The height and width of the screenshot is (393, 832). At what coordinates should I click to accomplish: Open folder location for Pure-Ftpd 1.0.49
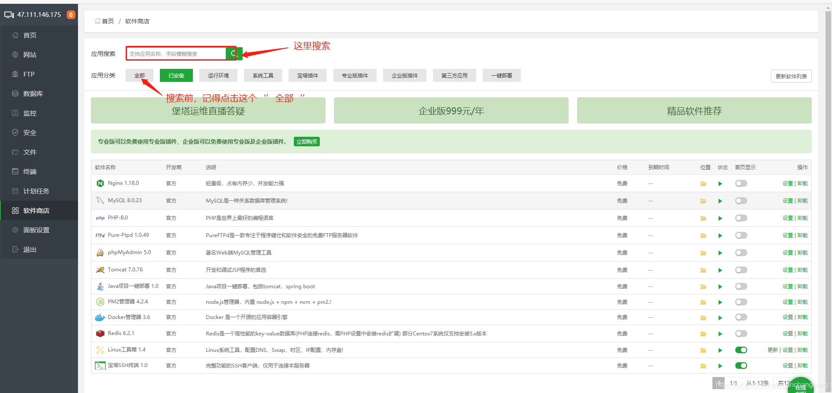click(x=703, y=235)
